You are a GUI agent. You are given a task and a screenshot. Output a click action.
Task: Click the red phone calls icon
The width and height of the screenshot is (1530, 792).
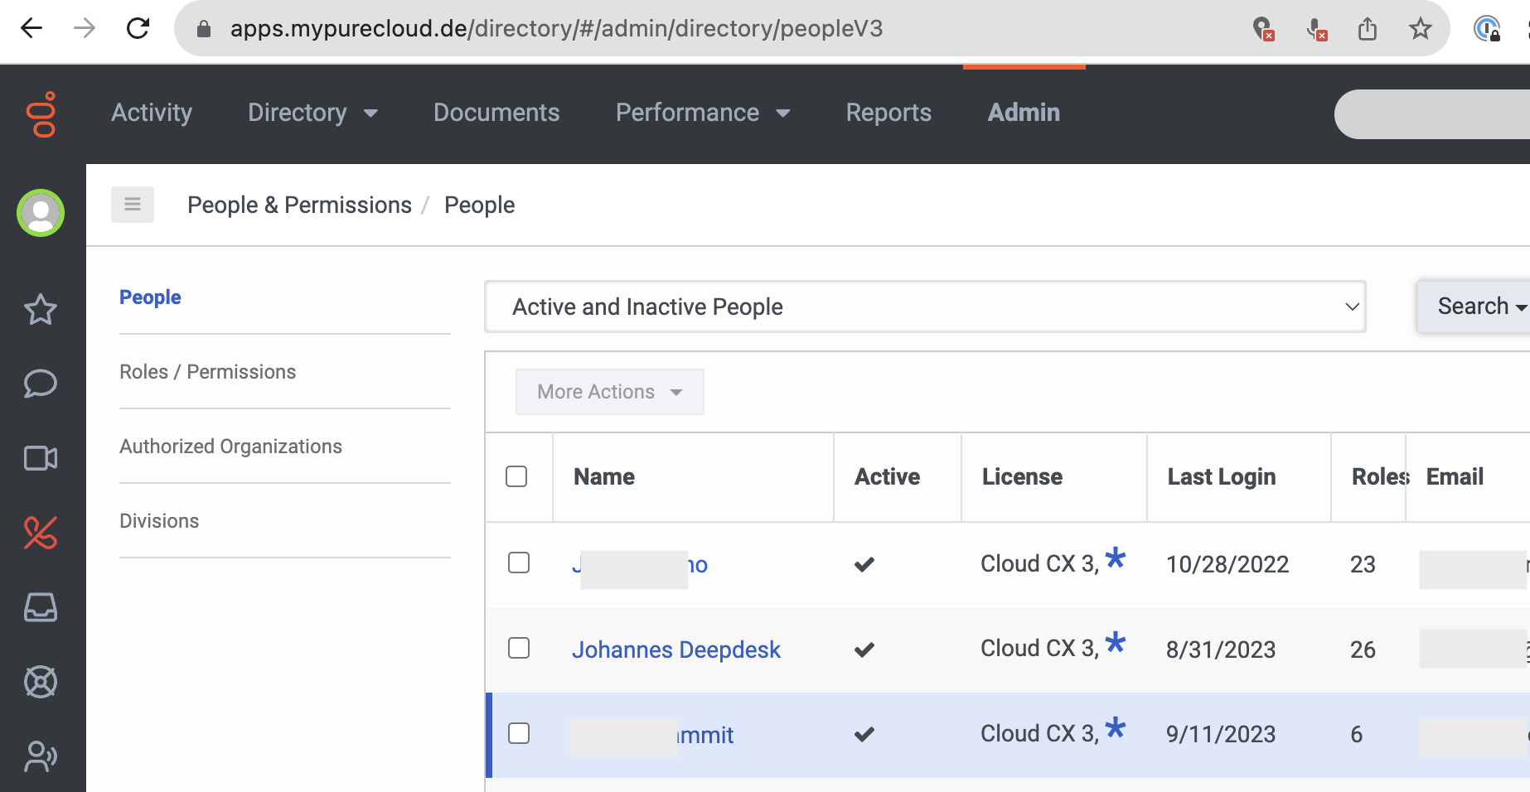coord(41,533)
